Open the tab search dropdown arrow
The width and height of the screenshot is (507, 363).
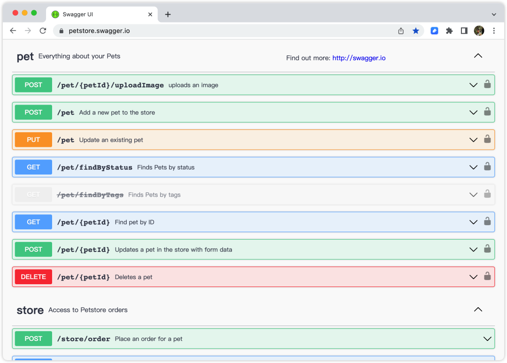tap(494, 14)
